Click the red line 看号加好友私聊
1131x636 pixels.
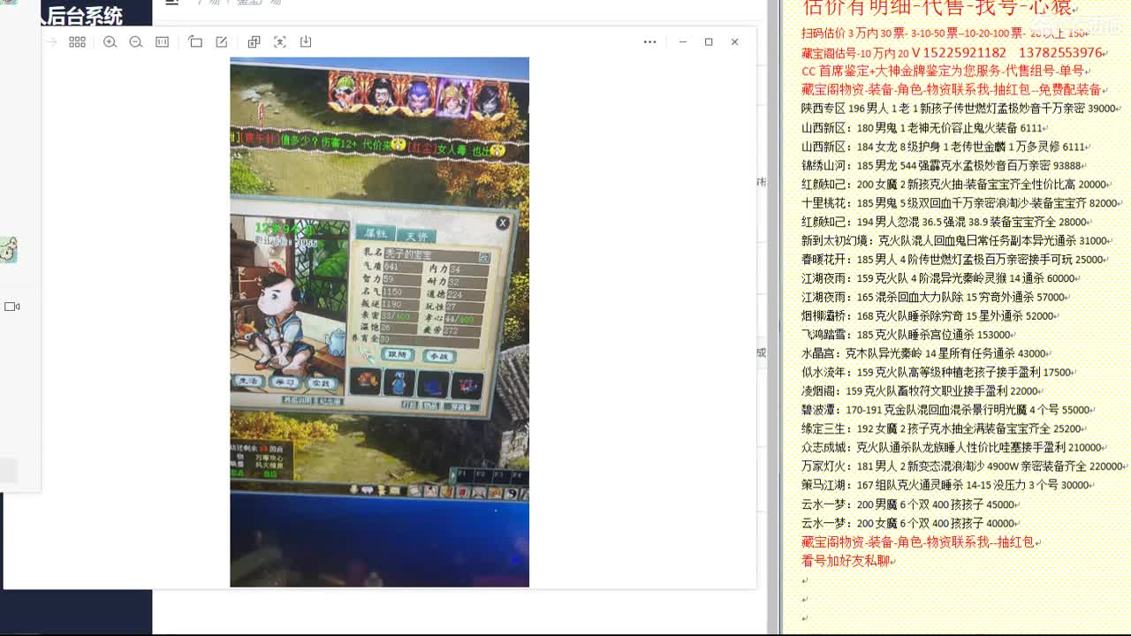click(x=846, y=561)
